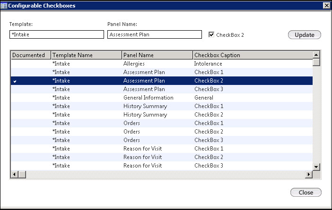This screenshot has height=210, width=332.
Task: Focus the Panel Name input field
Action: tap(155, 34)
